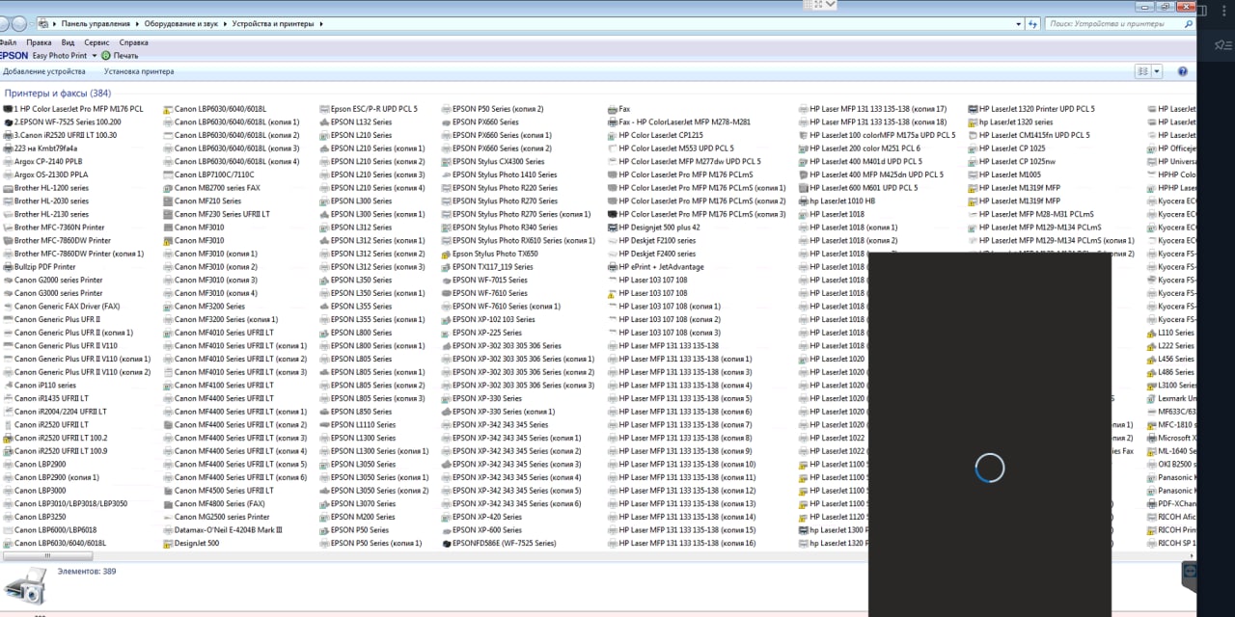Screen dimensions: 1235x617
Task: Click the icon beside 3.Canon iR2520 UFRII LT 100.30
Action: pos(8,136)
